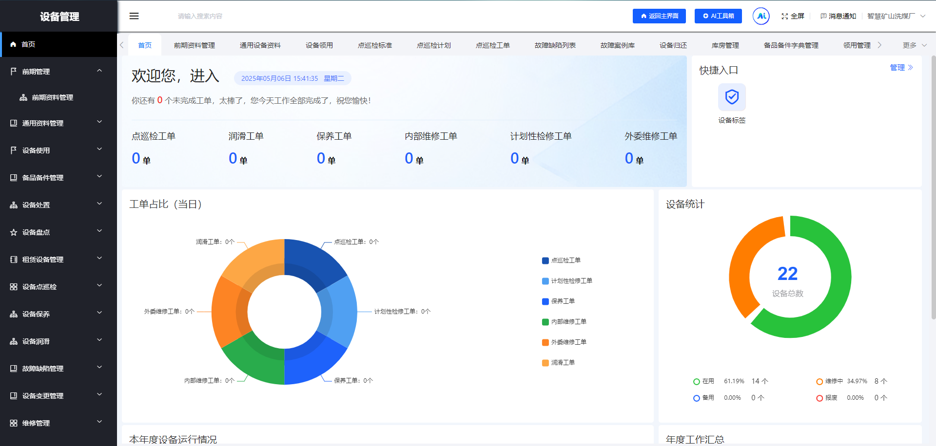The height and width of the screenshot is (446, 936).
Task: Click the 设备标签 shield shortcut icon
Action: click(732, 97)
